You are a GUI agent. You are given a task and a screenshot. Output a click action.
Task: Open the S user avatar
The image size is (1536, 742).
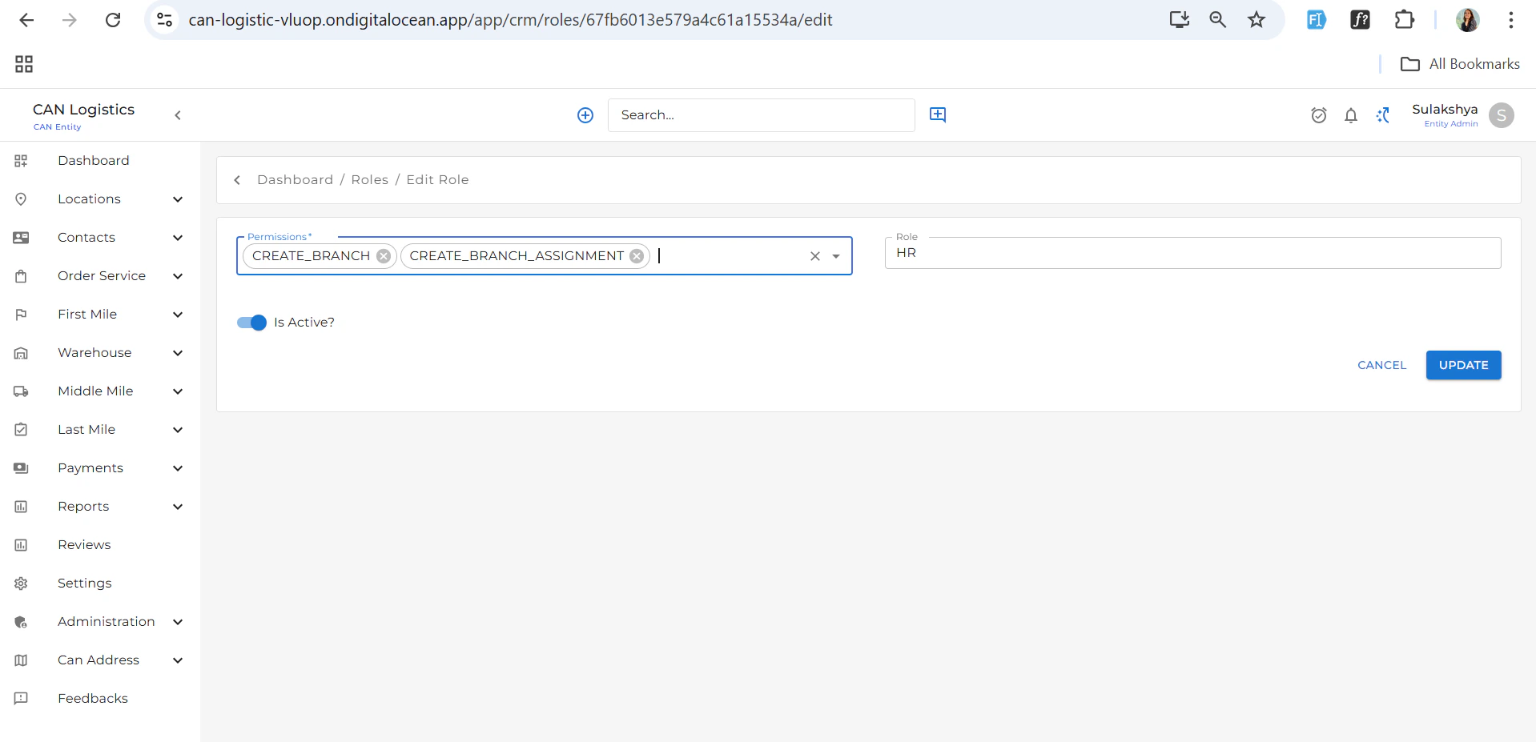[x=1502, y=115]
